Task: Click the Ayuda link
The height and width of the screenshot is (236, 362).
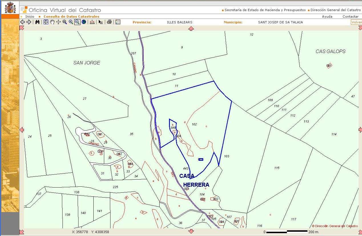Action: (x=327, y=17)
